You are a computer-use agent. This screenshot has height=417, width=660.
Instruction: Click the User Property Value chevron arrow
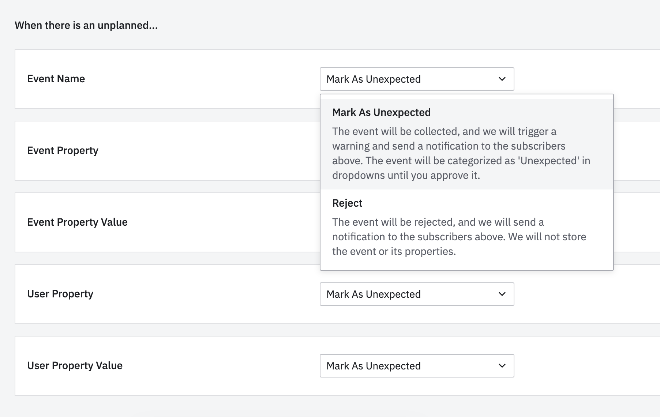(x=502, y=366)
